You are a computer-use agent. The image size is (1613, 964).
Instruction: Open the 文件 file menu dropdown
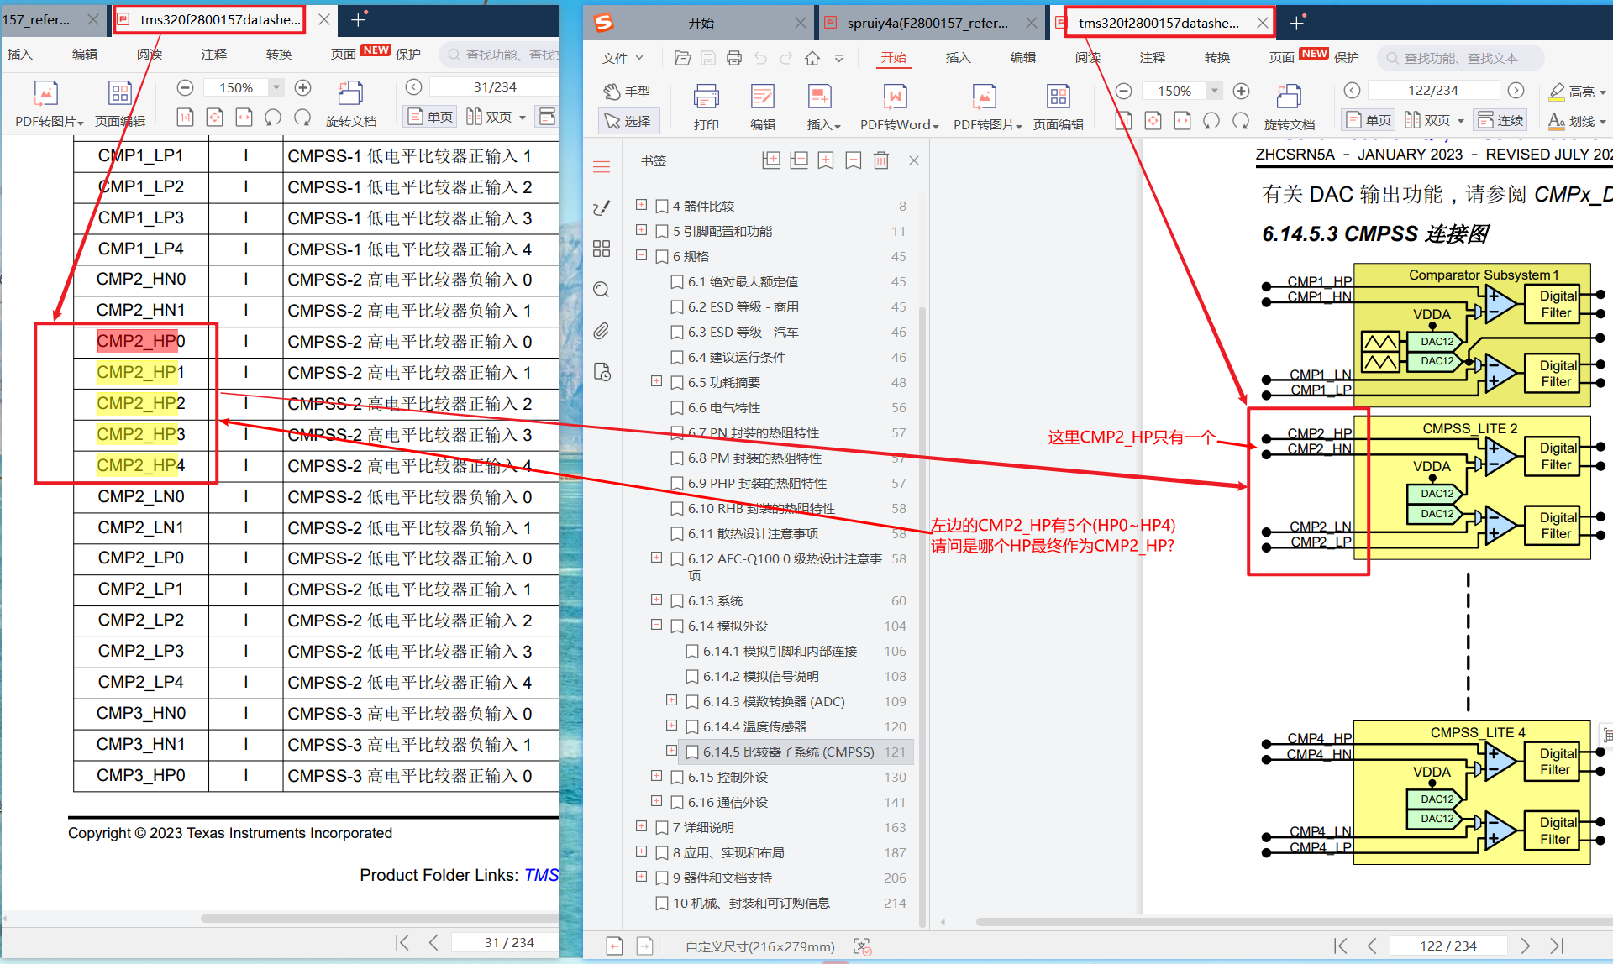(623, 58)
